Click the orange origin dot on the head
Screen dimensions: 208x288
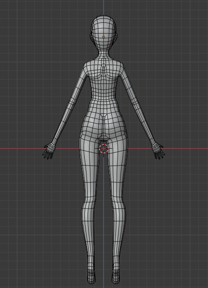click(104, 37)
